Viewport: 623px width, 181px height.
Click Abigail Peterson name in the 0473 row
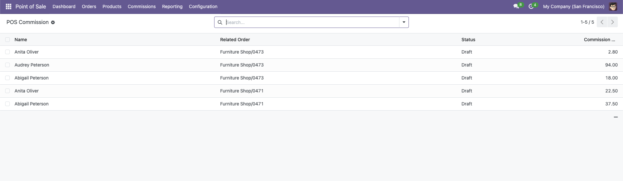point(31,78)
